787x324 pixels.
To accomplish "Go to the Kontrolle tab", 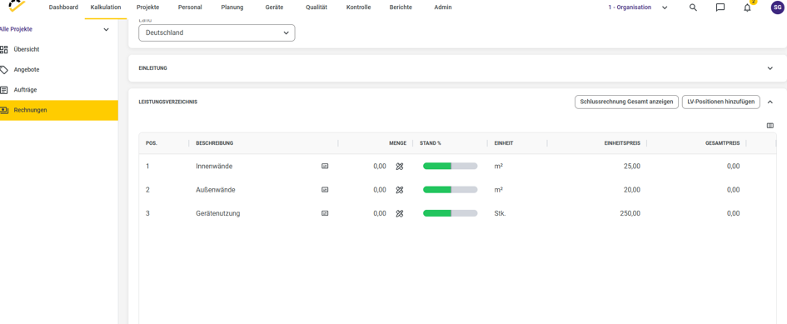I will point(358,7).
